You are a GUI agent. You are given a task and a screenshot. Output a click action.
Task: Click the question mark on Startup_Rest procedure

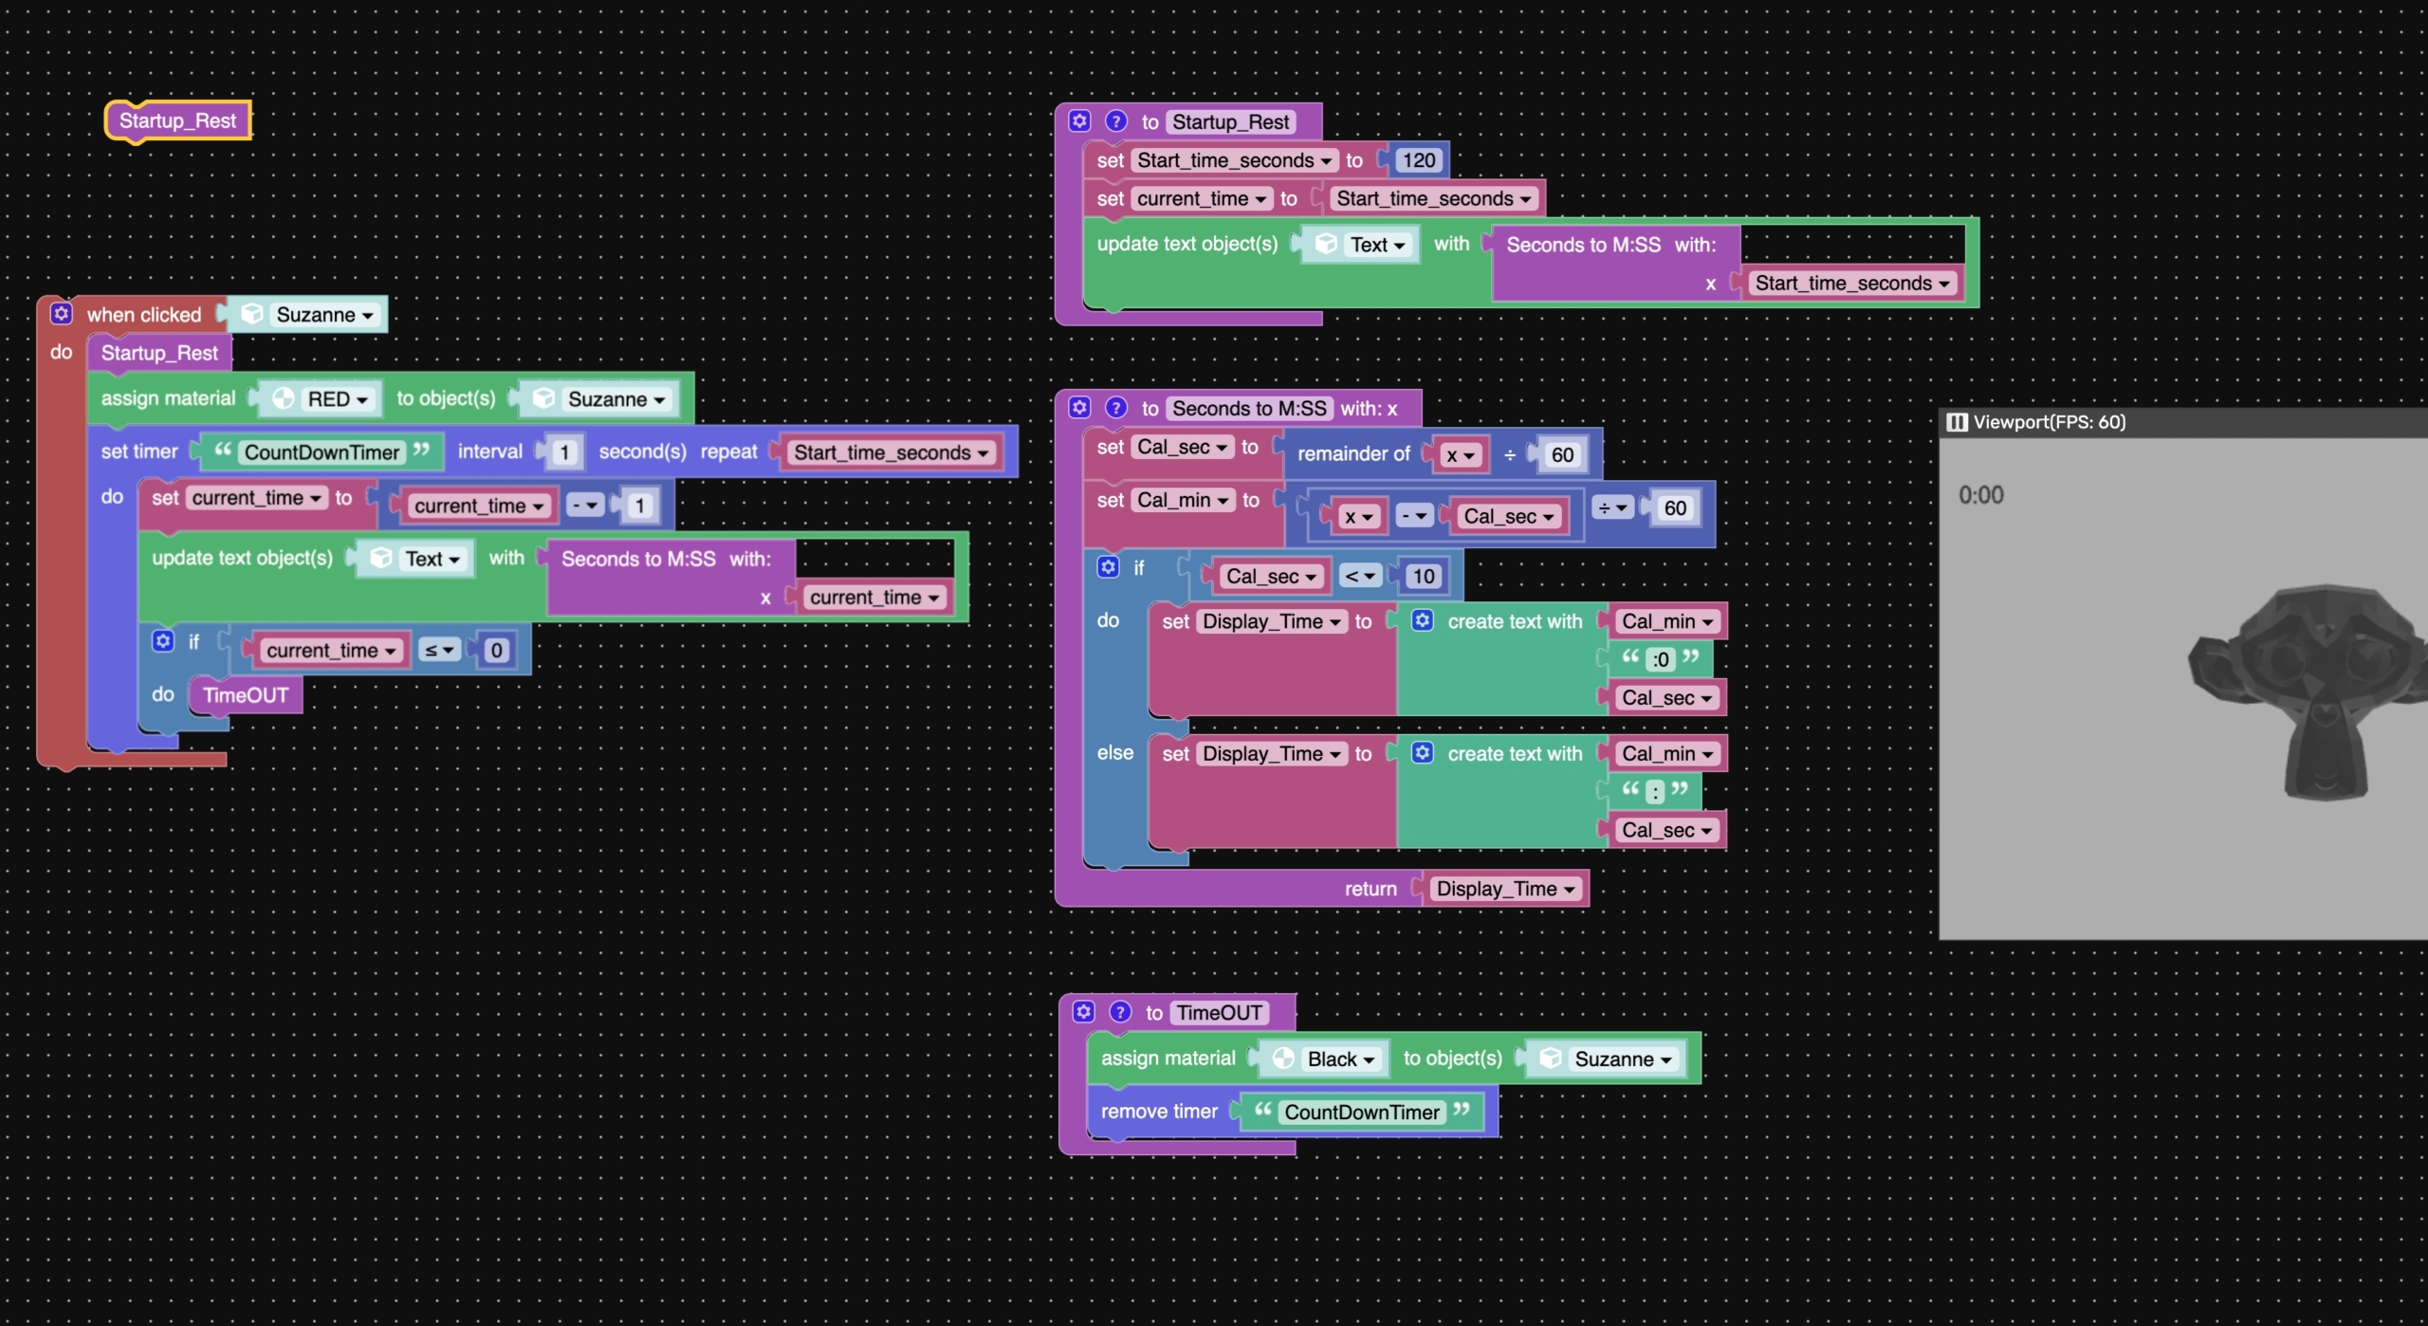[x=1116, y=120]
